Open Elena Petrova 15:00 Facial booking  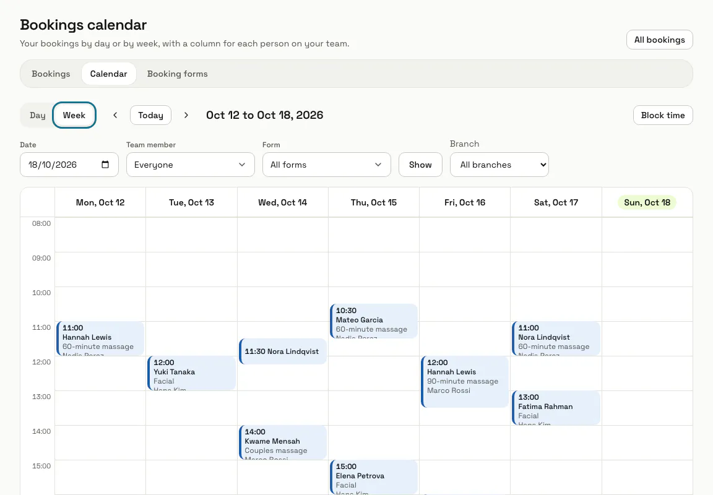pyautogui.click(x=374, y=477)
